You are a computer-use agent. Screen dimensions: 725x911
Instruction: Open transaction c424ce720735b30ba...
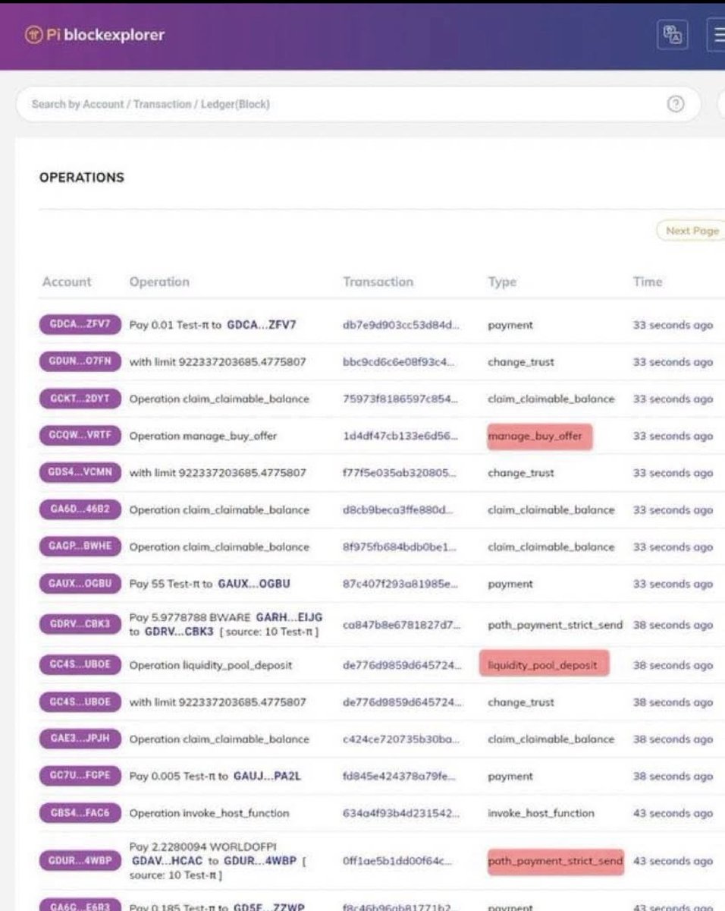pyautogui.click(x=400, y=739)
